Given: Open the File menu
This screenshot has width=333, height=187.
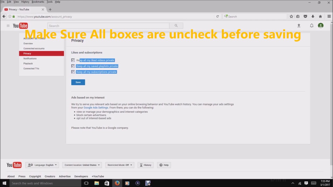Looking at the screenshot, I should point(3,2).
